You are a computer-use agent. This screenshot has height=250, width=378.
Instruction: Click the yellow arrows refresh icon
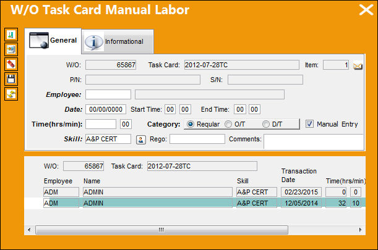click(x=11, y=94)
